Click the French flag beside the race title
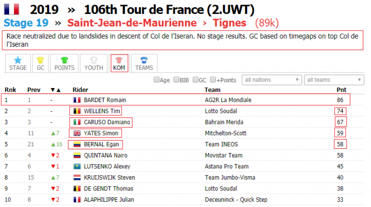371x207 pixels. [11, 9]
